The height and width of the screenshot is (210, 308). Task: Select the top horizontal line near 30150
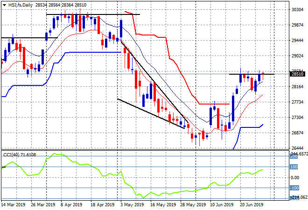point(93,14)
